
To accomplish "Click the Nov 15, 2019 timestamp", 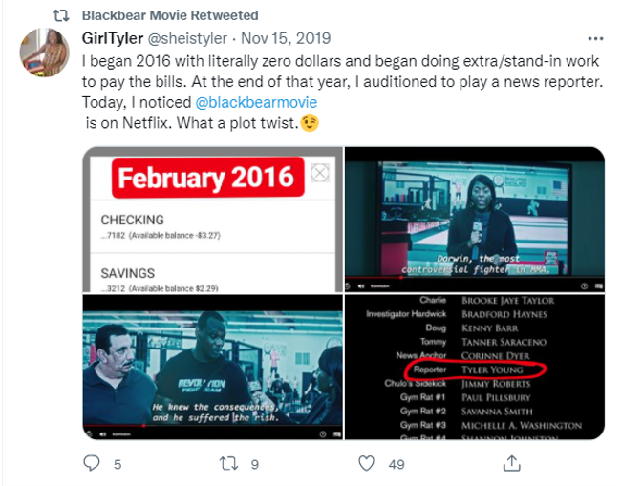I will (x=286, y=38).
